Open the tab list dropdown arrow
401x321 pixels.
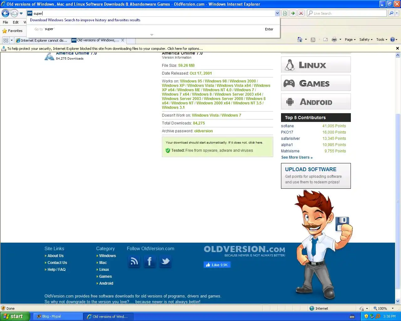tap(12, 40)
